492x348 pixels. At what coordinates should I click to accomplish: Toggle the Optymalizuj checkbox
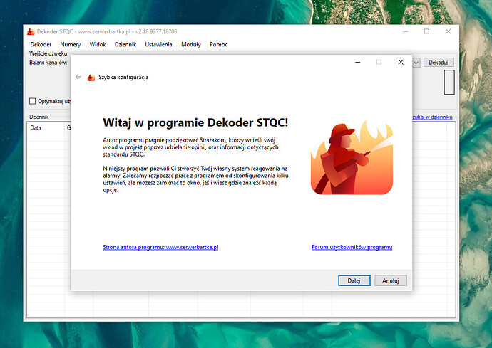coord(33,101)
